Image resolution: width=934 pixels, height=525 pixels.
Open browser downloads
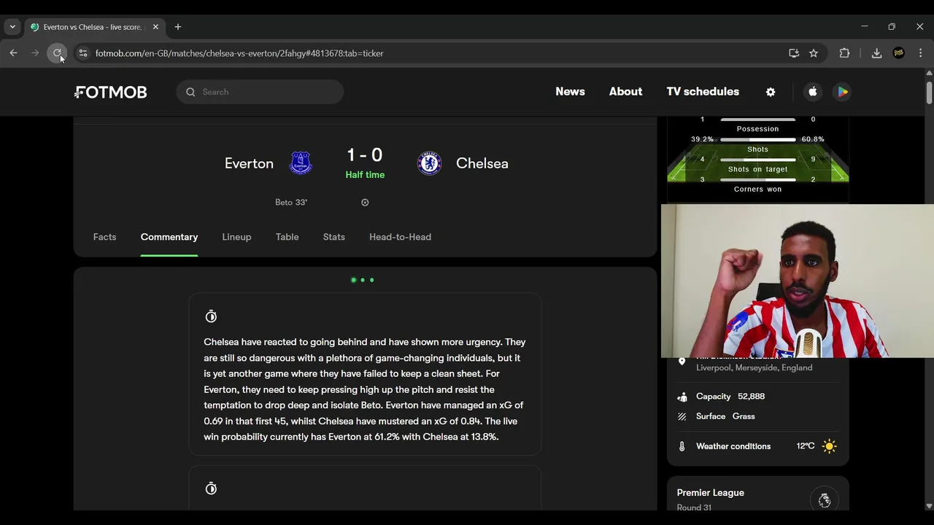876,53
